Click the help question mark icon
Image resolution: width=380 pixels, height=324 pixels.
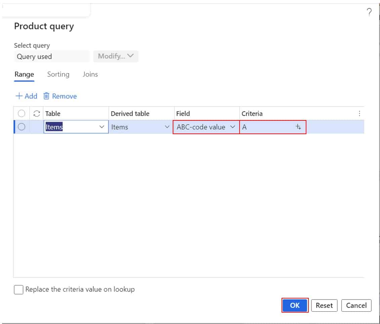tap(369, 13)
